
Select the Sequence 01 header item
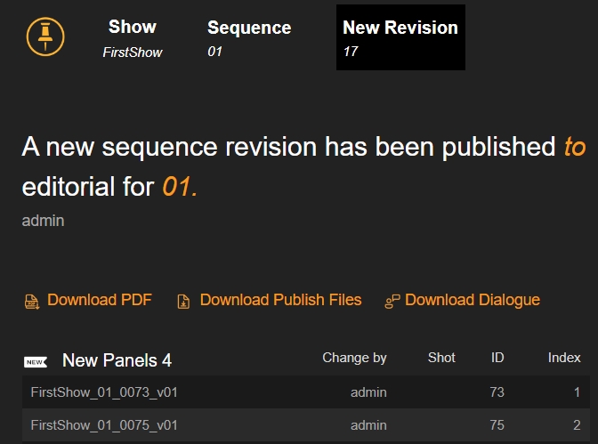click(x=248, y=38)
